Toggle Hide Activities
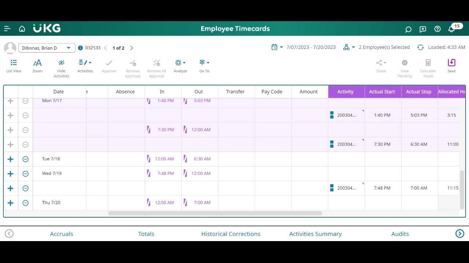The image size is (469, 263). (61, 68)
